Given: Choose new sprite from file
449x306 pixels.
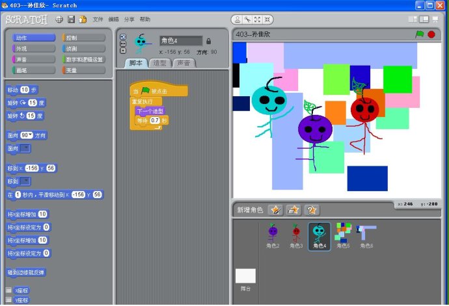Looking at the screenshot, I should [x=293, y=209].
